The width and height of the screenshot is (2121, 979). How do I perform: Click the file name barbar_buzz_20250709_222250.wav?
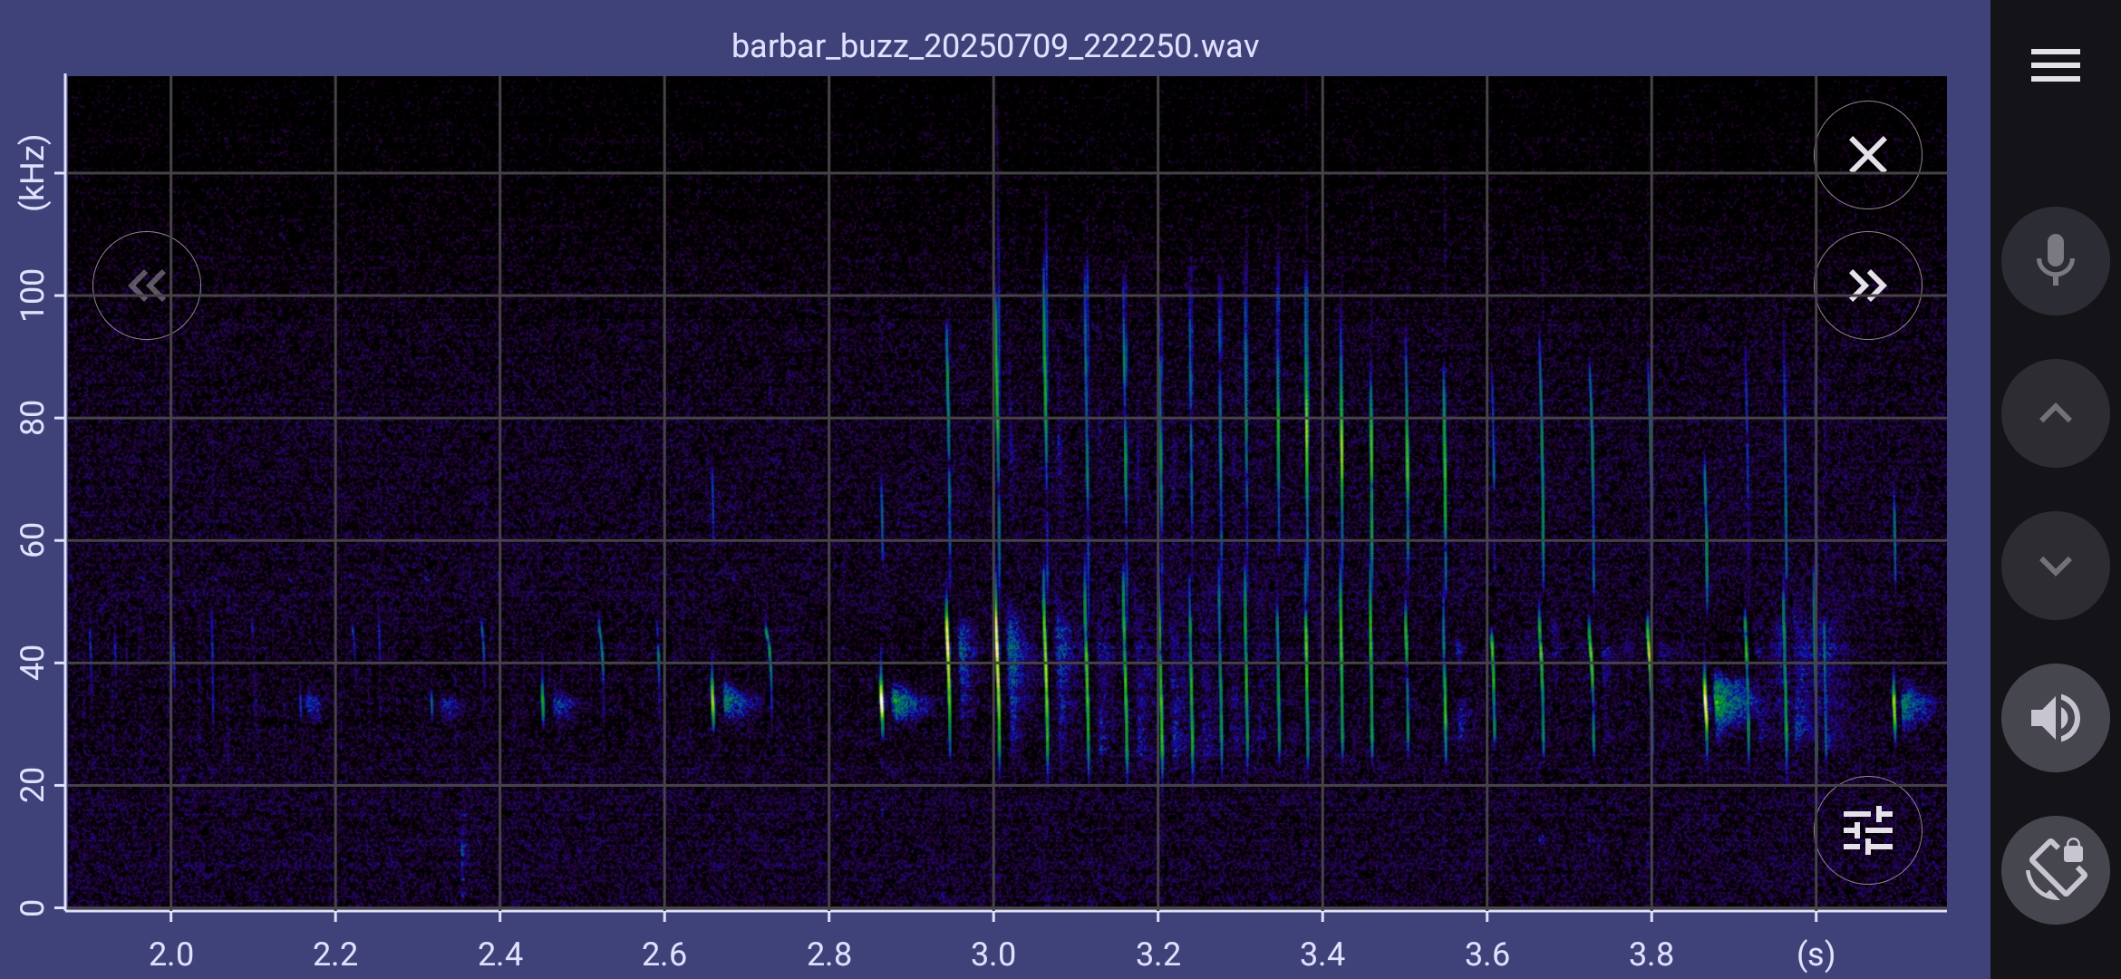[994, 46]
